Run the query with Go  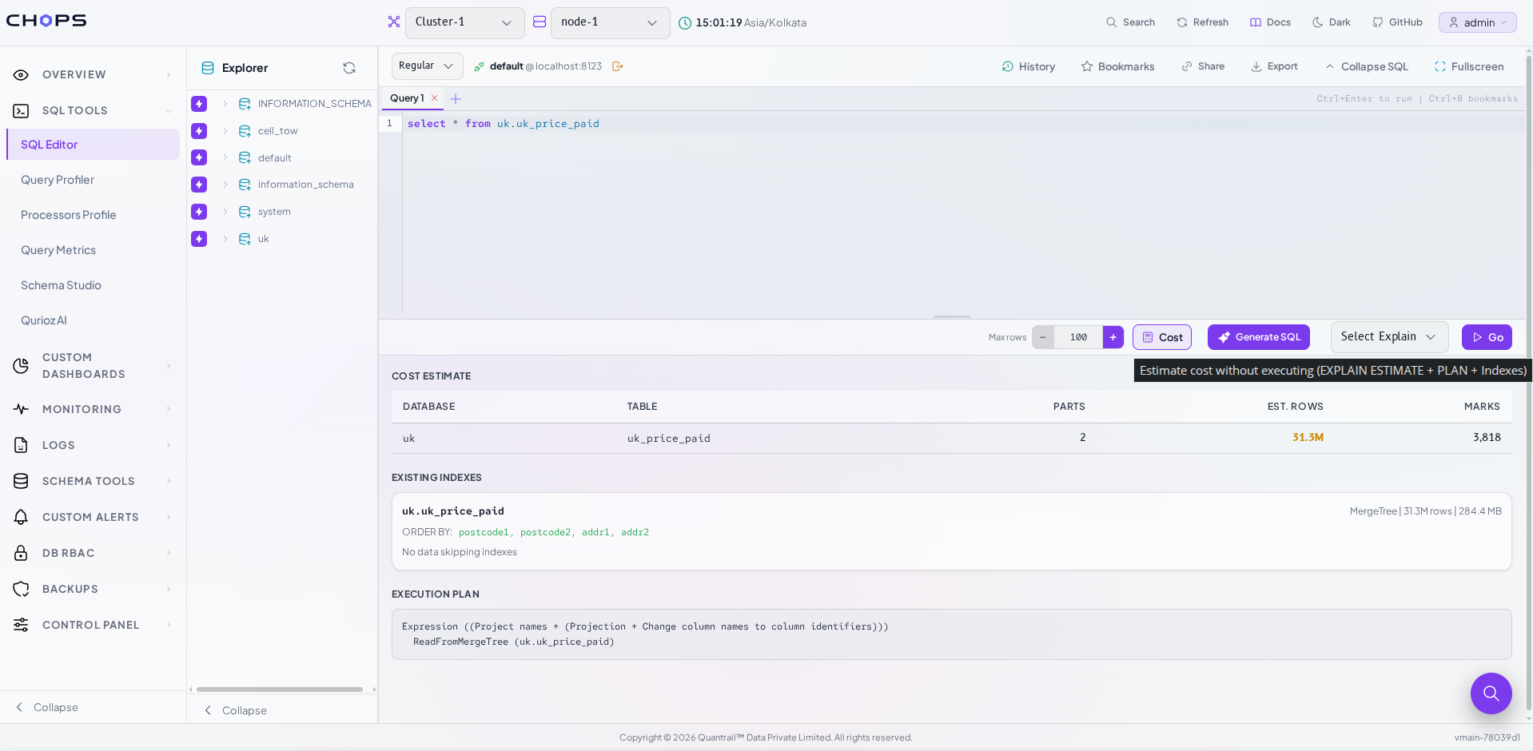(x=1487, y=337)
